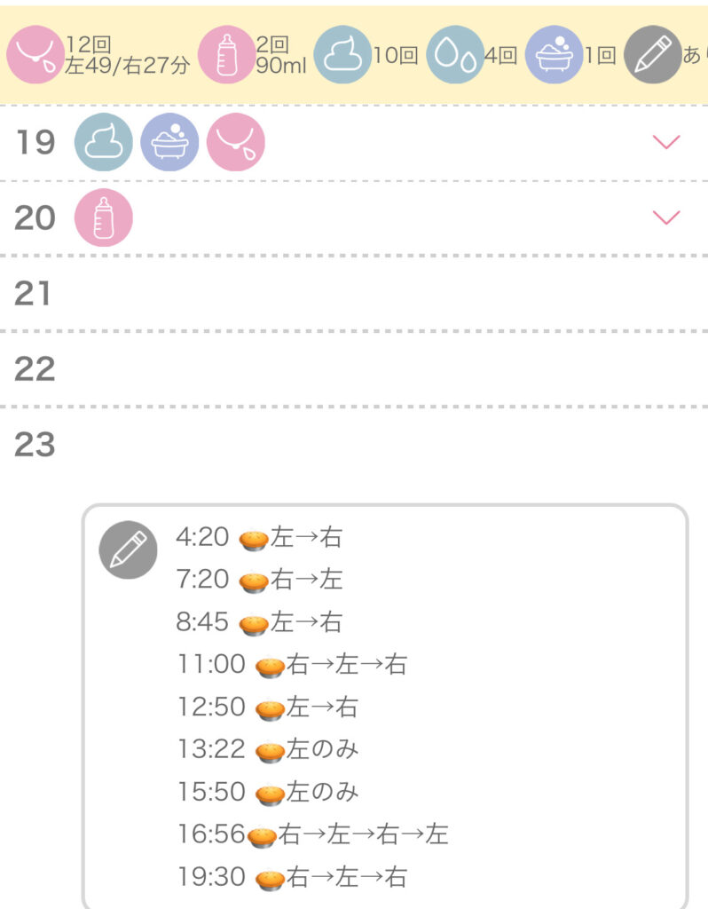Tap the 16:56 右→左→右→左 memo entry
708x909 pixels.
coord(313,834)
